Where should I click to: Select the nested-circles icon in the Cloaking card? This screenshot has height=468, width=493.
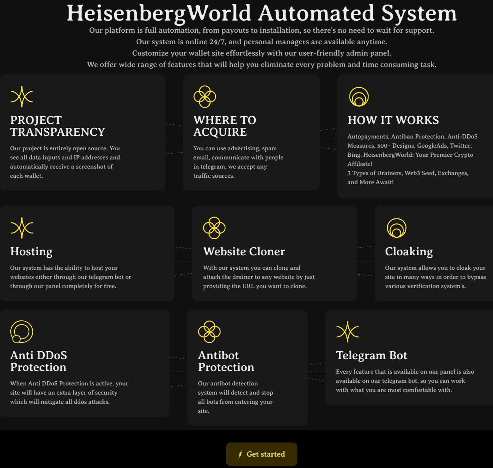[396, 228]
